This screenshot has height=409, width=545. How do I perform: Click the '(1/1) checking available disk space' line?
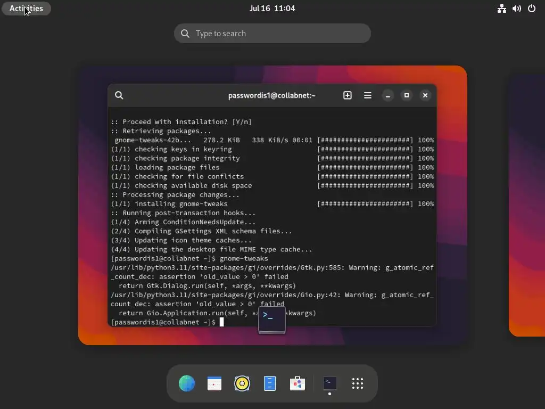pyautogui.click(x=181, y=185)
